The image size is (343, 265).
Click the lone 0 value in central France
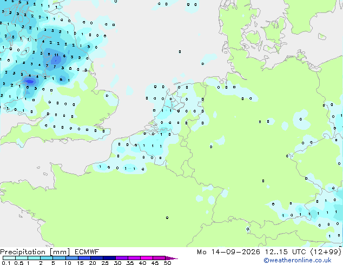click(167, 217)
